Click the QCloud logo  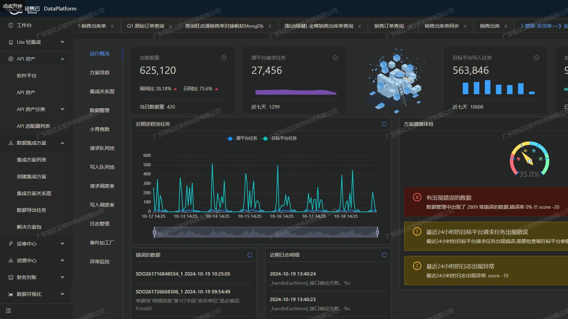(24, 9)
